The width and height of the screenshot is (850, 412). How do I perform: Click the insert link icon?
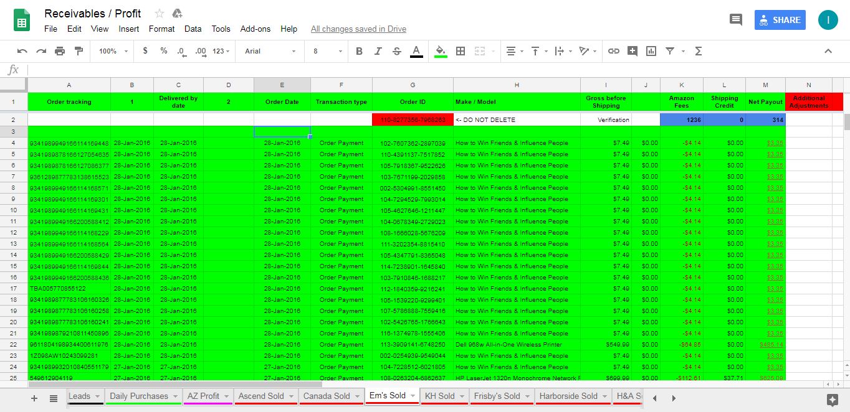click(x=614, y=51)
